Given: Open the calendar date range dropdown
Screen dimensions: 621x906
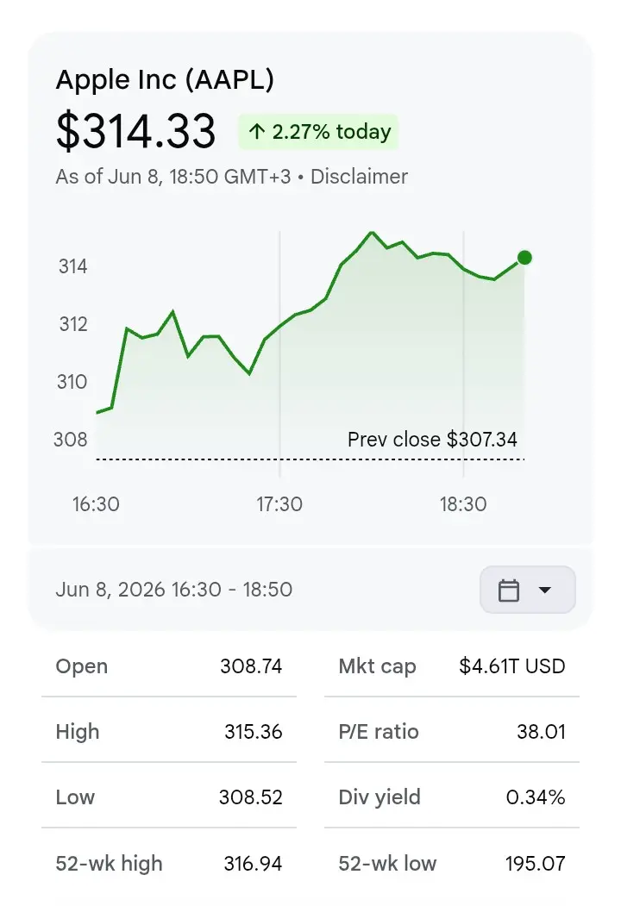Looking at the screenshot, I should pos(527,590).
